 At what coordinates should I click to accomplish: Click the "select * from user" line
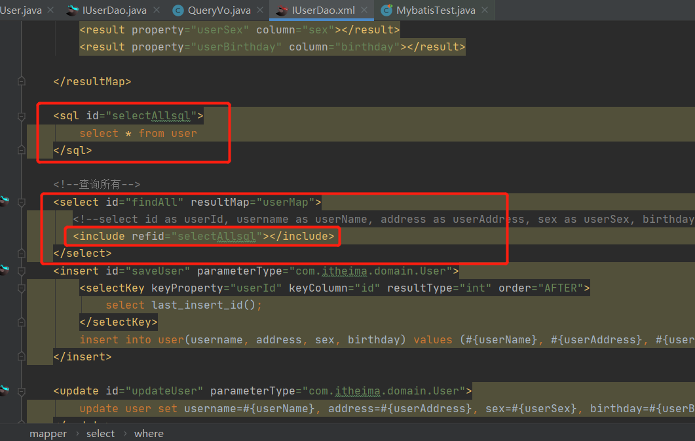coord(138,133)
